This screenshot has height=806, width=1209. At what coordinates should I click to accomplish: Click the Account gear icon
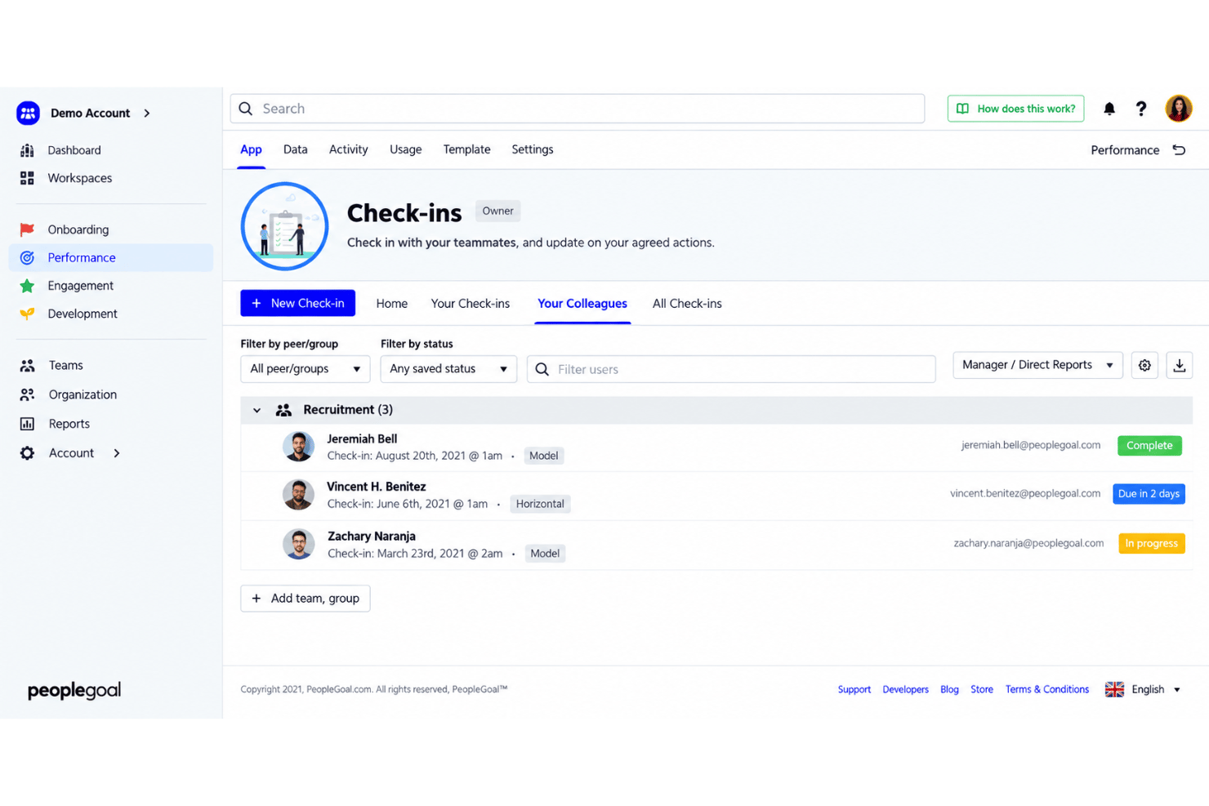pyautogui.click(x=27, y=453)
